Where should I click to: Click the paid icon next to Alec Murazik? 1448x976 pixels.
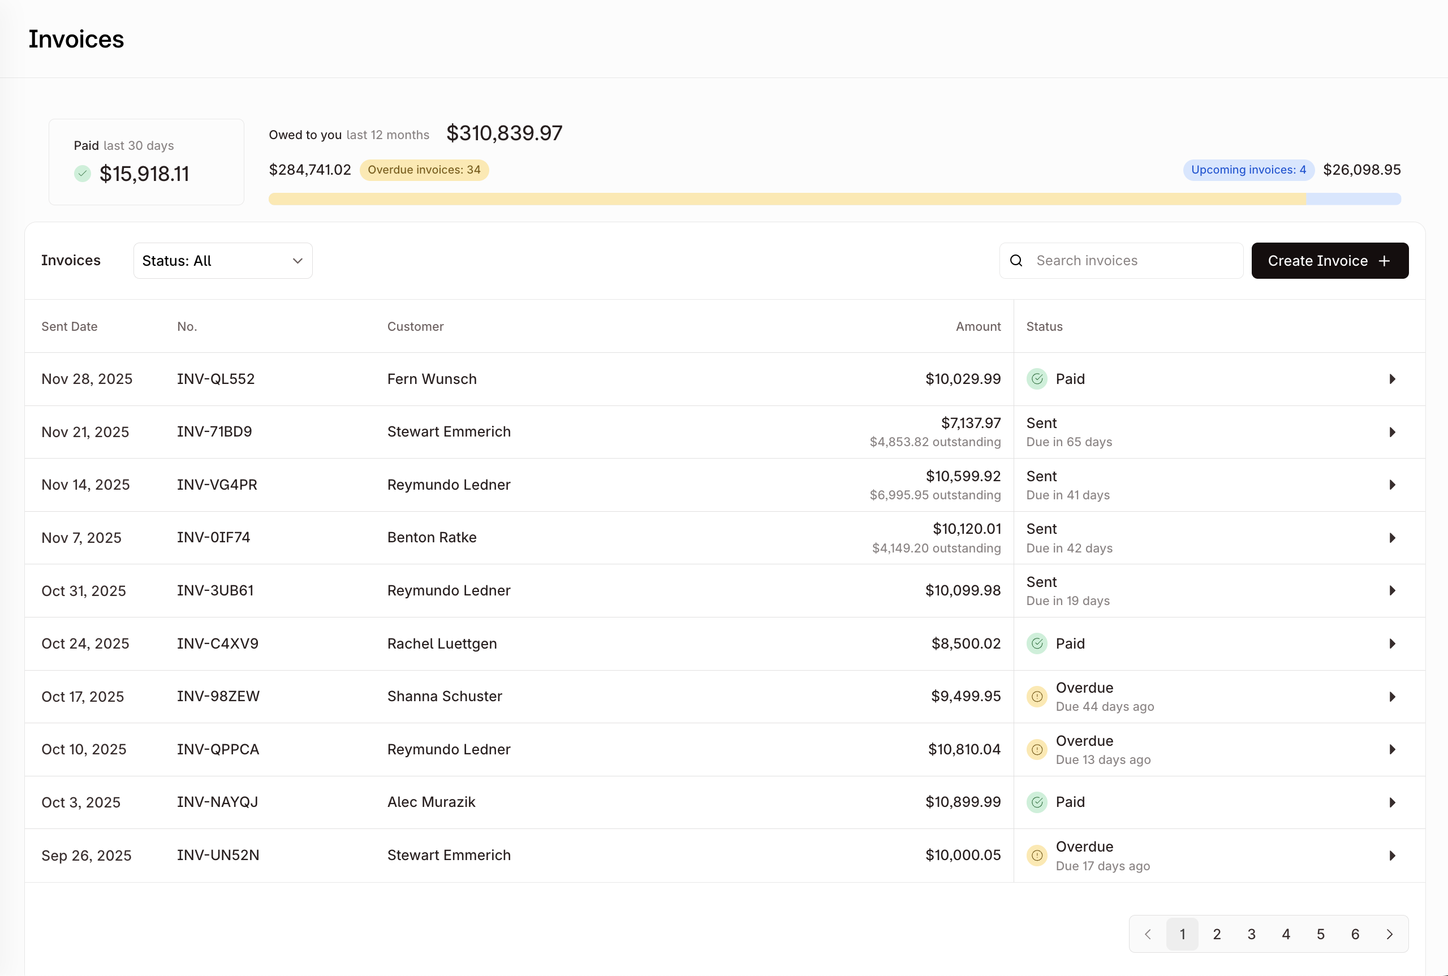1037,802
